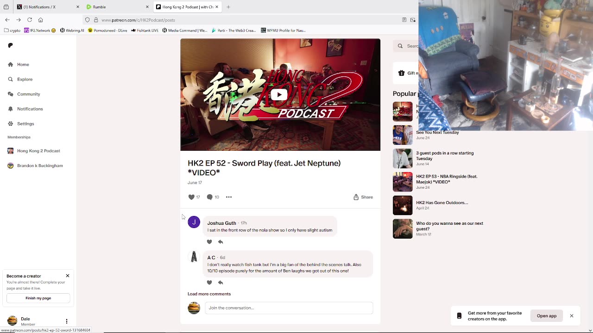The height and width of the screenshot is (333, 593).
Task: Click the search icon on Patreon
Action: coord(400,46)
